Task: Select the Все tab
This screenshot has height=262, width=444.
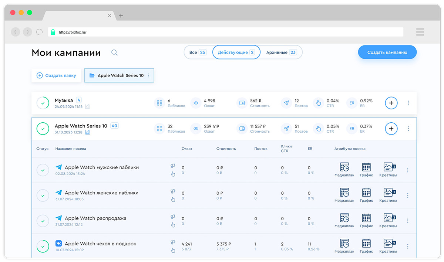Action: click(x=198, y=52)
